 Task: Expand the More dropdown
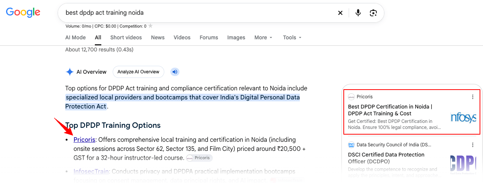click(x=263, y=37)
